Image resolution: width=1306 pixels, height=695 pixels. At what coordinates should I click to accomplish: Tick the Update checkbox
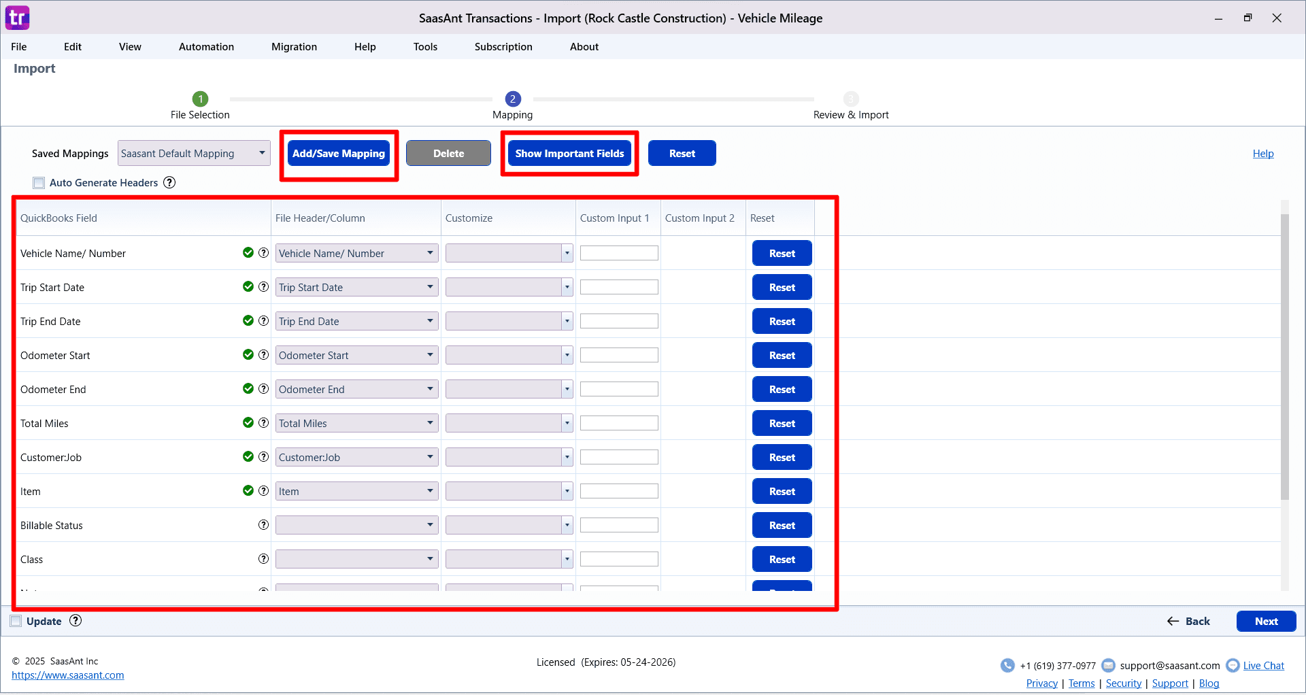tap(16, 622)
